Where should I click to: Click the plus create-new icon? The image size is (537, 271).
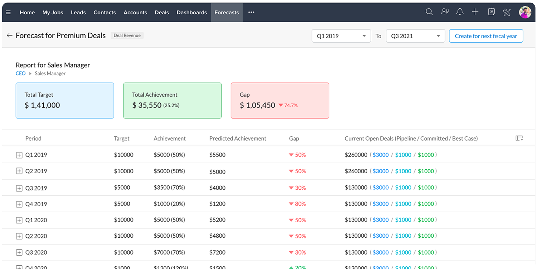[x=475, y=12]
